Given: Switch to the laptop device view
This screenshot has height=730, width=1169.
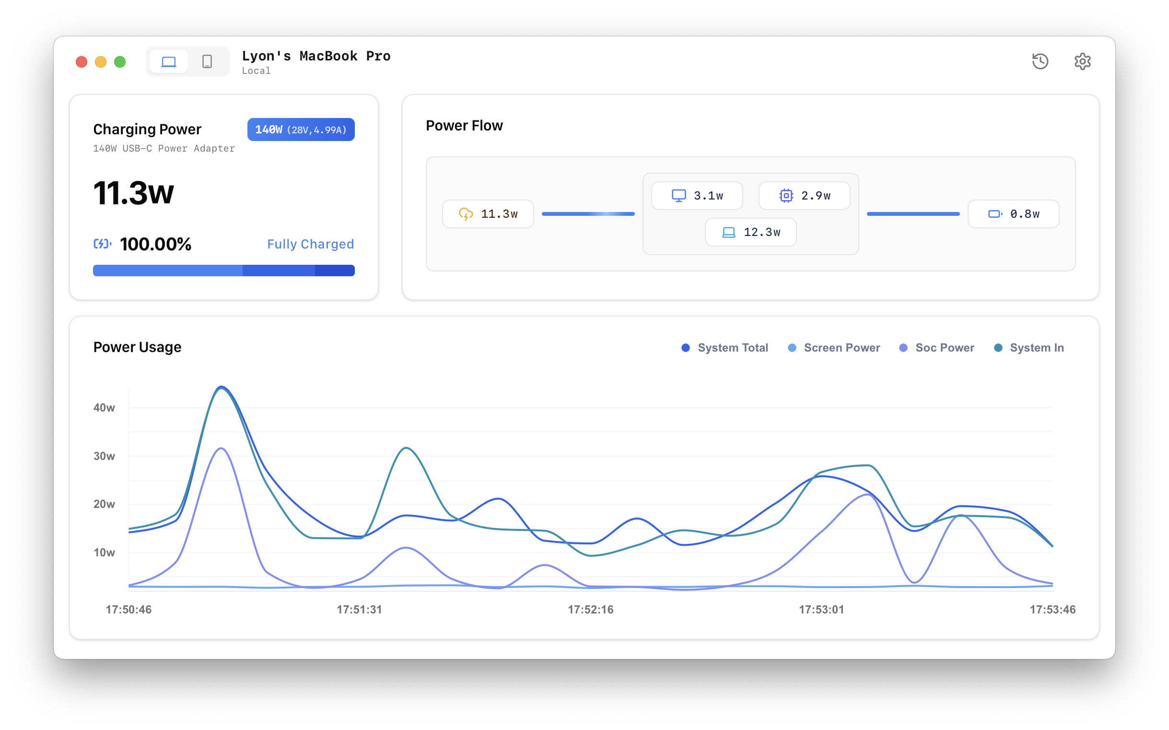Looking at the screenshot, I should [168, 62].
